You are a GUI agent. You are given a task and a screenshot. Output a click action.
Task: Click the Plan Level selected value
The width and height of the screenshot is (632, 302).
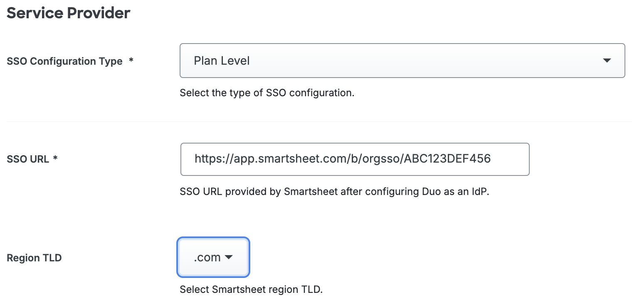(222, 61)
